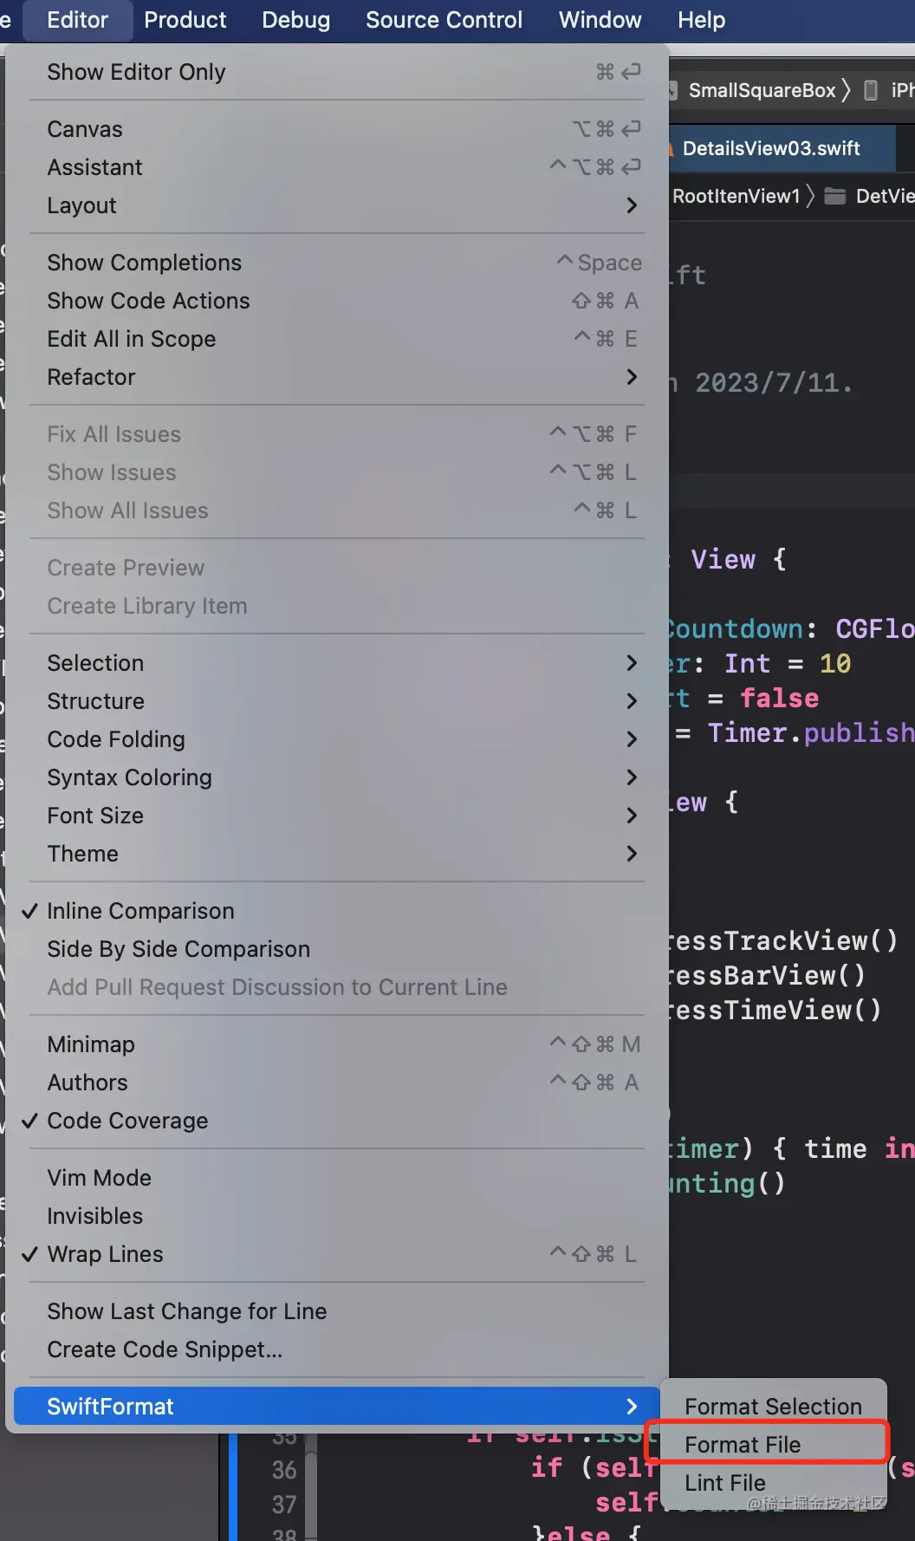Viewport: 915px width, 1541px height.
Task: Click the folder icon beside DetVie breadcrumb
Action: pos(834,196)
